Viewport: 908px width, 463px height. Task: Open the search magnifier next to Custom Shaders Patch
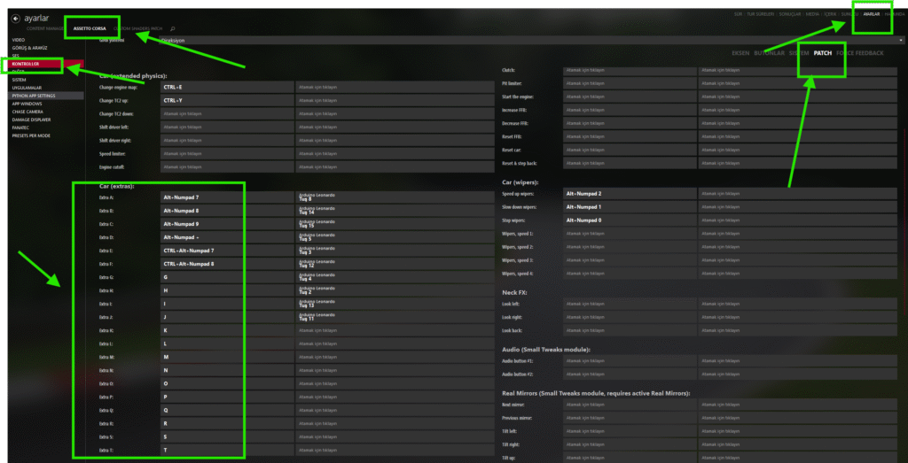[173, 28]
